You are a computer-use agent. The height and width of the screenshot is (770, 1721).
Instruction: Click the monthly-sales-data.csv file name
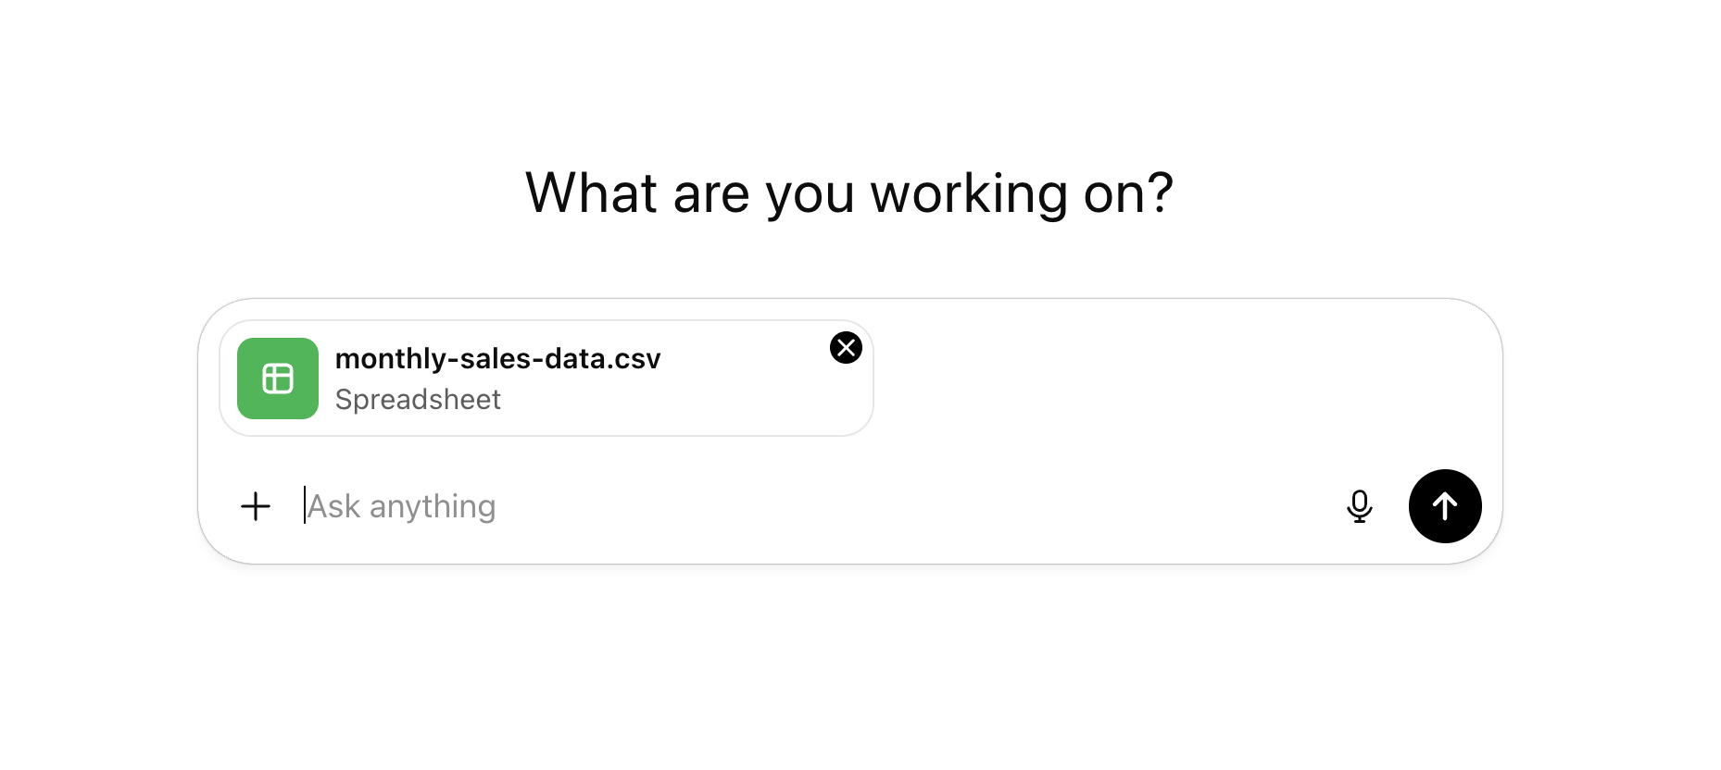click(x=497, y=359)
